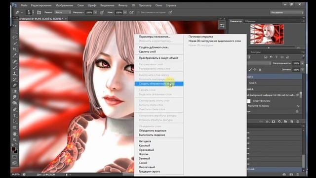Enable the 'Восстановить историю' checkbox
This screenshot has width=316, height=178.
pos(138,12)
